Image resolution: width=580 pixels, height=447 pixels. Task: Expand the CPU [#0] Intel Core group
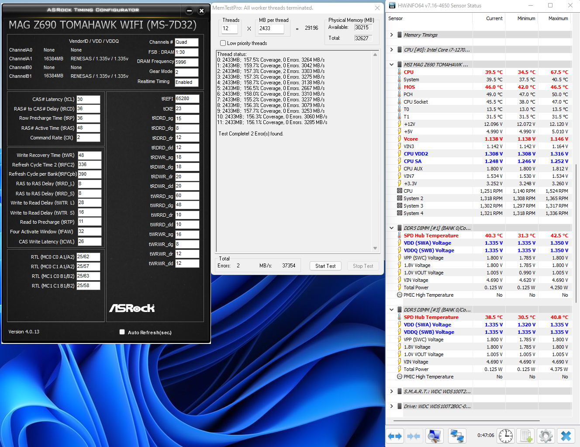coord(392,50)
